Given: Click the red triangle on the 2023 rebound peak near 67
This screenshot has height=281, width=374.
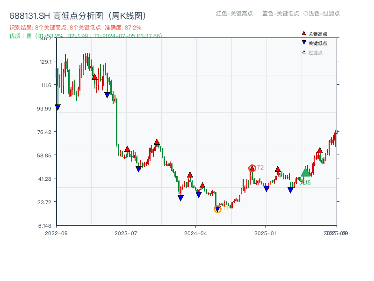Looking at the screenshot, I should [156, 140].
